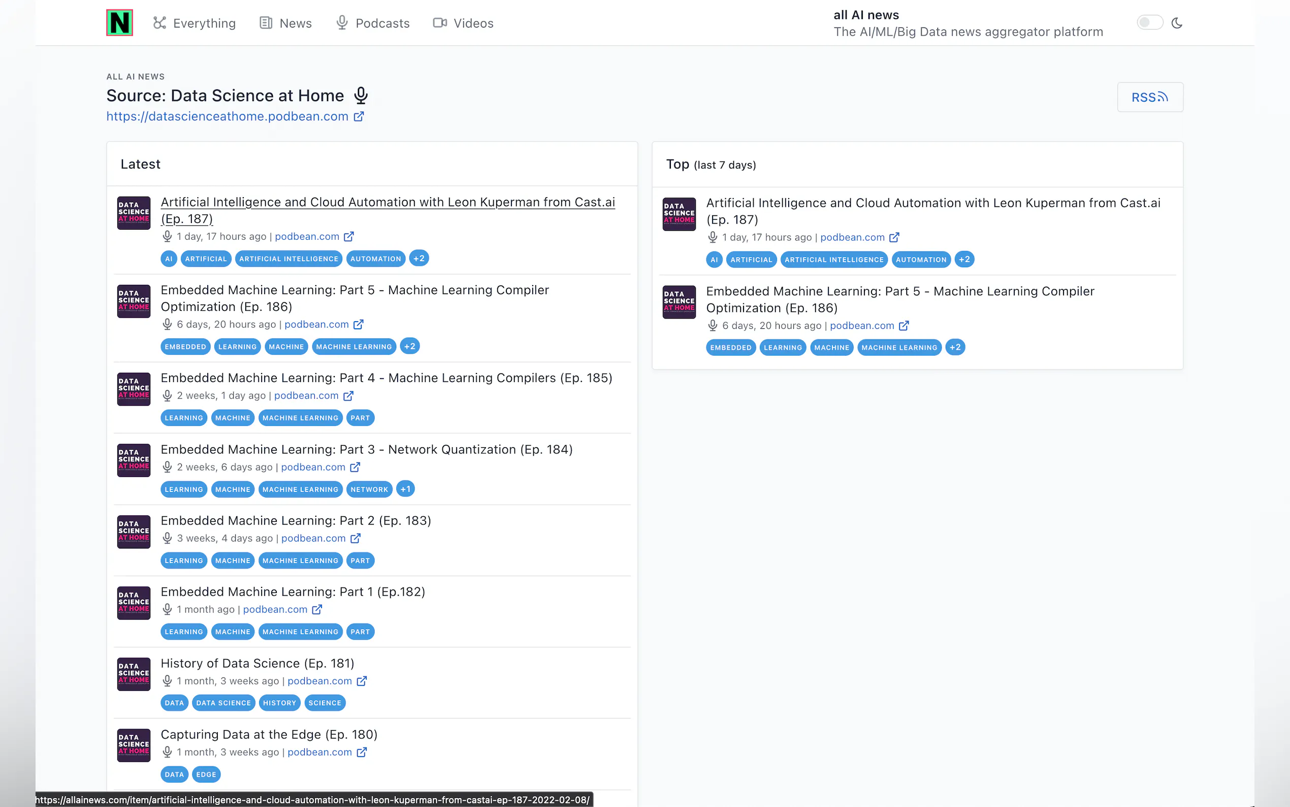The height and width of the screenshot is (807, 1290).
Task: Click microphone icon next to source title
Action: pos(361,96)
